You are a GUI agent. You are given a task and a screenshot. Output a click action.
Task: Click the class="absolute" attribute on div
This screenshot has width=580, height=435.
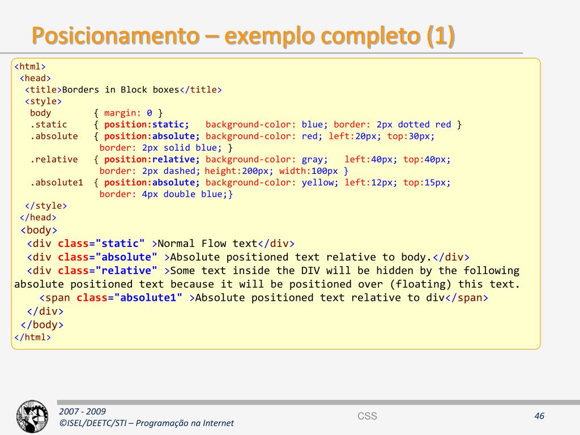click(x=107, y=257)
